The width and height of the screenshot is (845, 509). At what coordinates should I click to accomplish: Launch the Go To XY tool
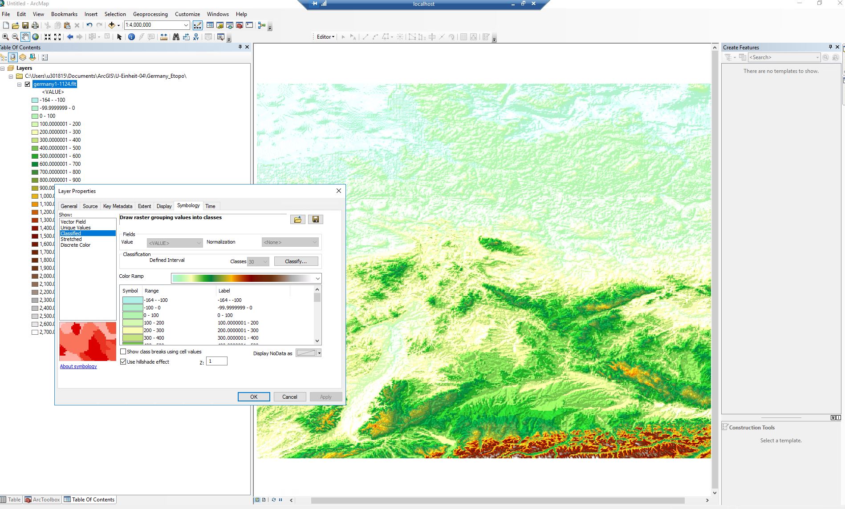pyautogui.click(x=196, y=37)
